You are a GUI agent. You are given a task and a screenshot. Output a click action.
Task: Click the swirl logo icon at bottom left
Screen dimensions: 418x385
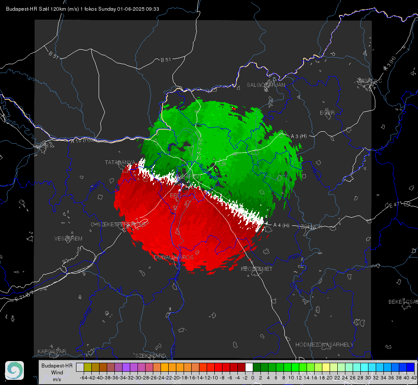(x=15, y=370)
